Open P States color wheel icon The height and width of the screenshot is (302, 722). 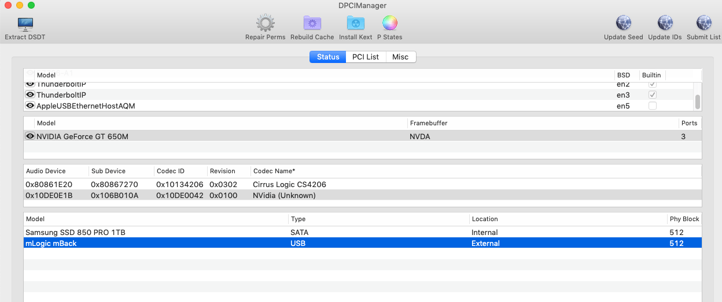(390, 24)
